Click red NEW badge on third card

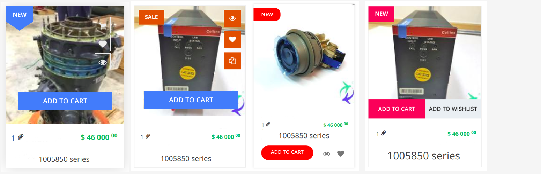267,14
